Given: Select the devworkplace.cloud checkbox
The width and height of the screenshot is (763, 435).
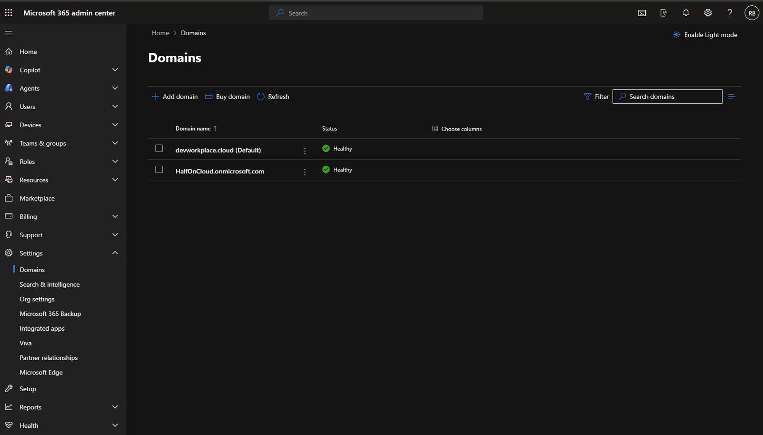Looking at the screenshot, I should [x=159, y=149].
